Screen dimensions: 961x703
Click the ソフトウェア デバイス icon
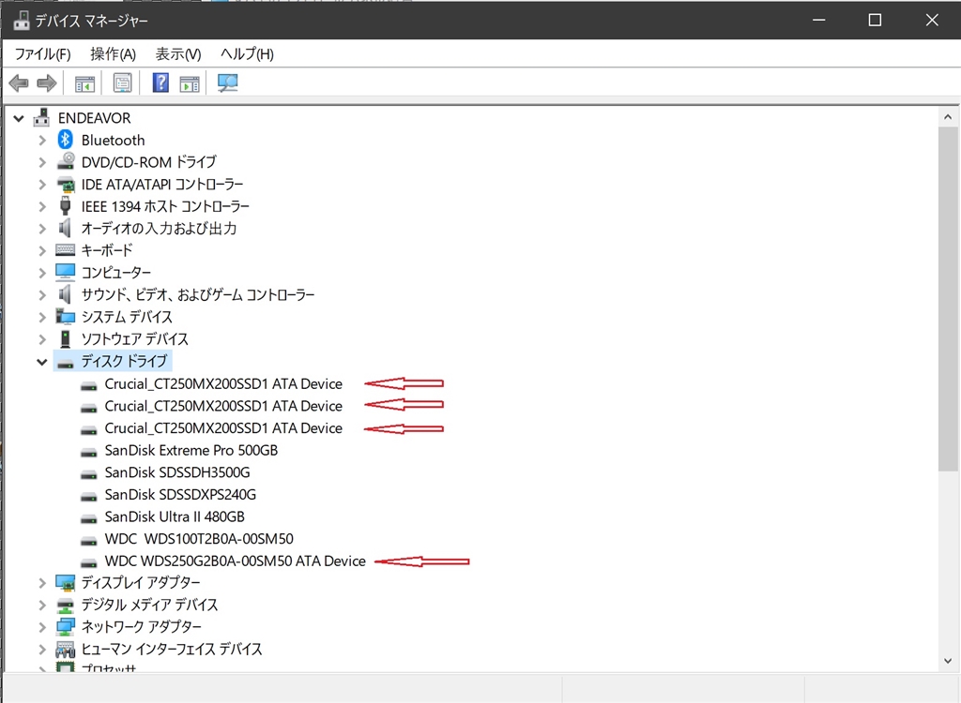(x=66, y=338)
